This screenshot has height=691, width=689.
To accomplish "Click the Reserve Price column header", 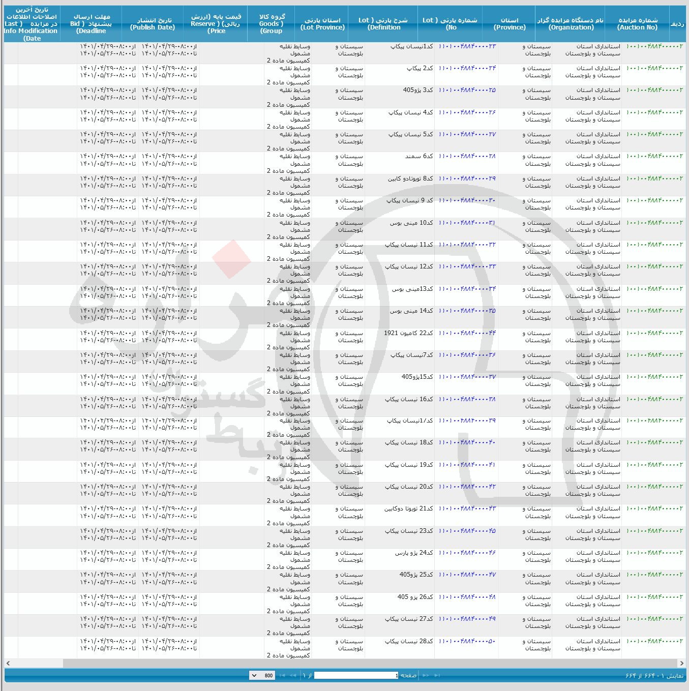I will click(x=216, y=24).
